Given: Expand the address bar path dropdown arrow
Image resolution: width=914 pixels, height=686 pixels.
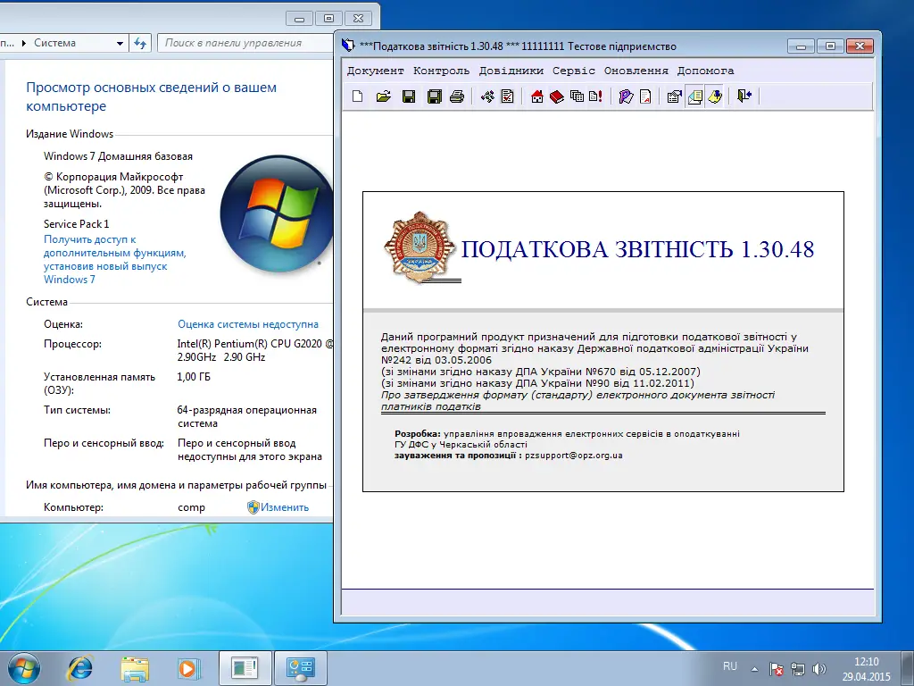Looking at the screenshot, I should tap(120, 43).
